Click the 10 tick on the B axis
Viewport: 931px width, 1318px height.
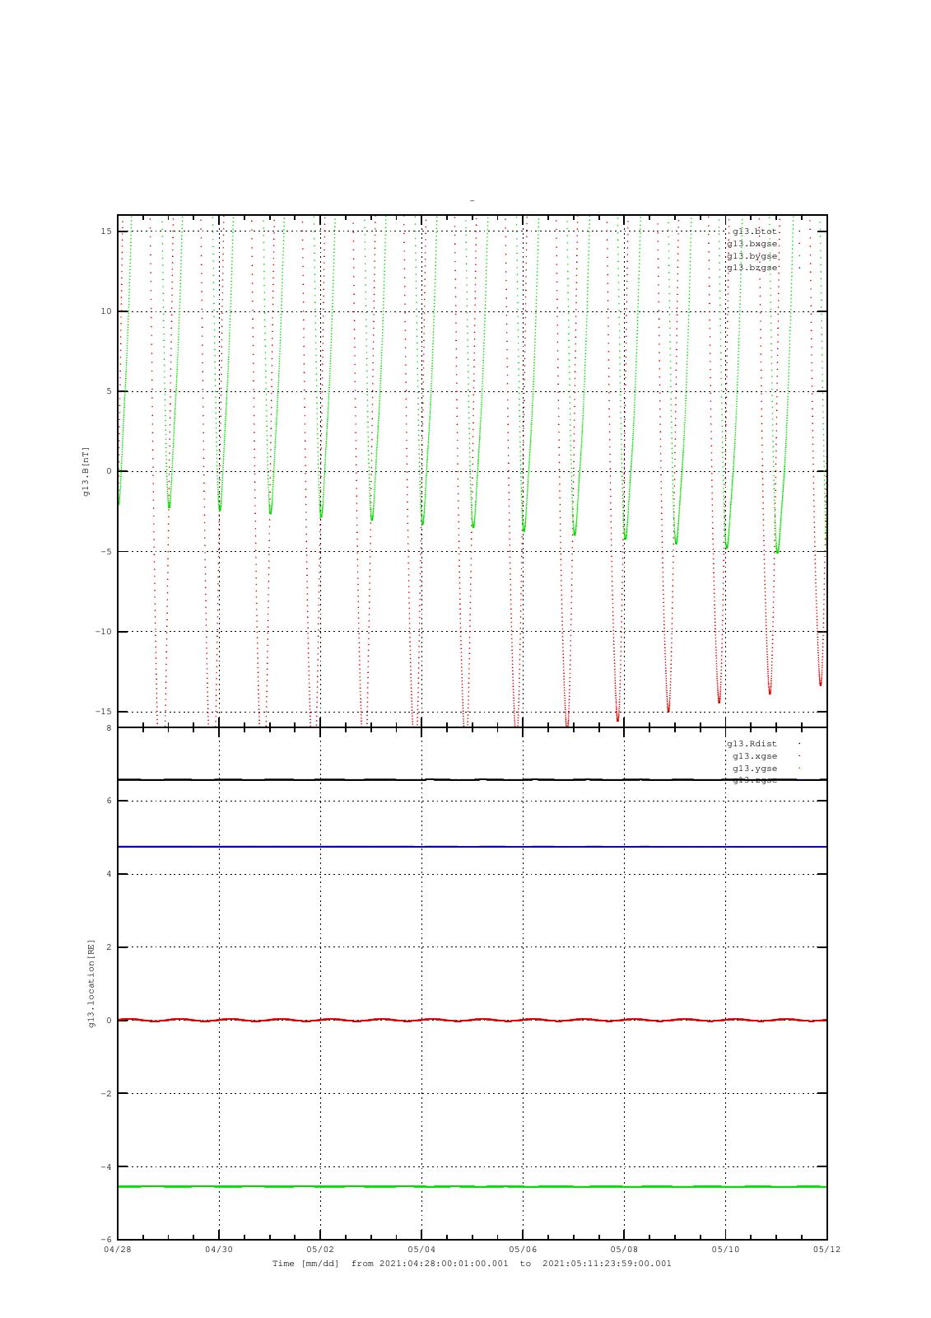(106, 311)
